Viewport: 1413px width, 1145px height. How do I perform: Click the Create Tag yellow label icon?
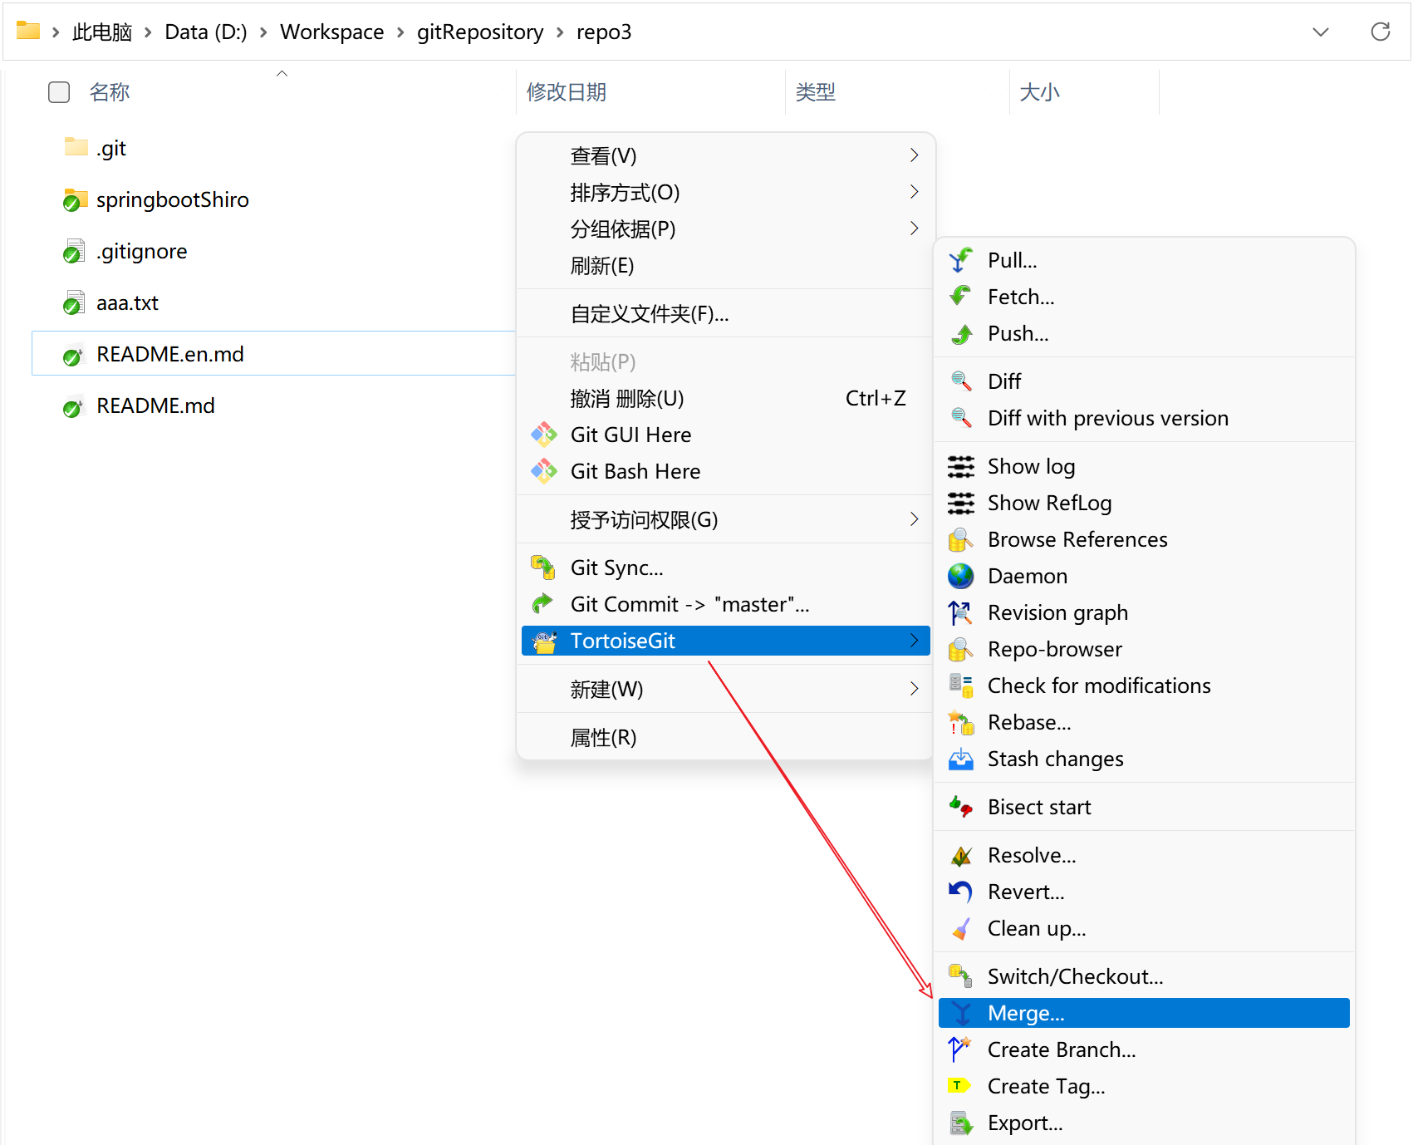pyautogui.click(x=959, y=1086)
